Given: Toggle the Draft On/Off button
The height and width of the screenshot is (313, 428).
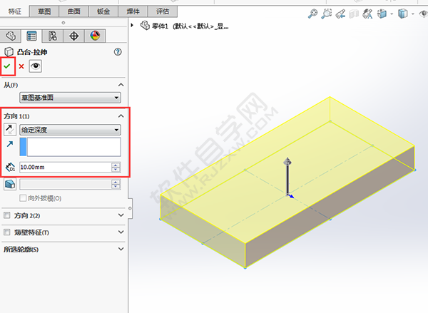Looking at the screenshot, I should pos(10,184).
